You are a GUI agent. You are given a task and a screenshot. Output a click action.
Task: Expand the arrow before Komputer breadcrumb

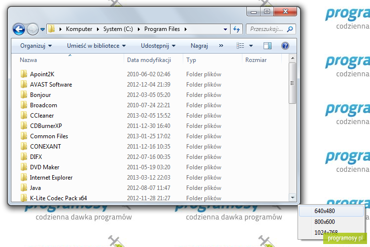(61, 29)
